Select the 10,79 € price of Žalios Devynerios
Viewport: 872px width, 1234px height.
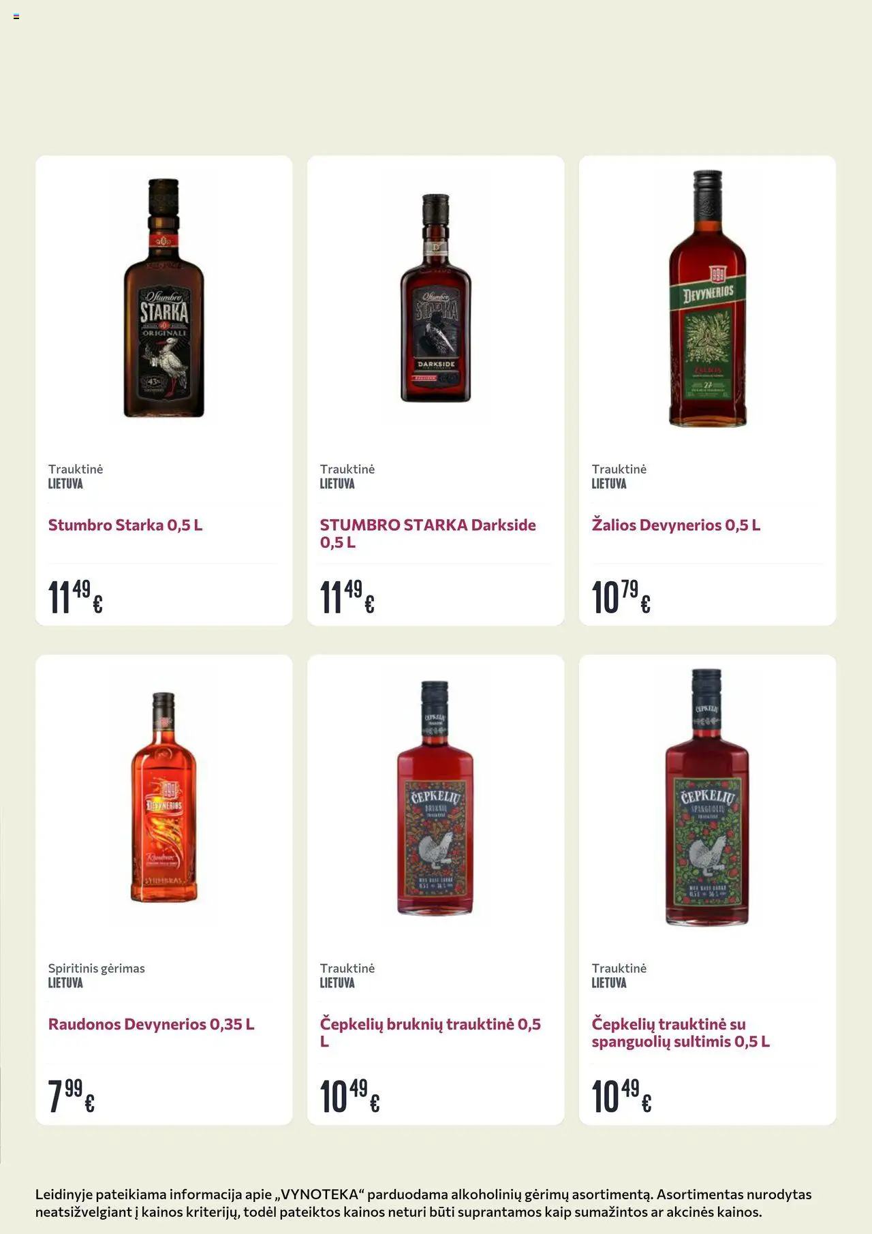click(x=621, y=597)
